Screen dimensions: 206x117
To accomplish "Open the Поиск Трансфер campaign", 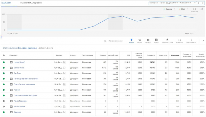I will (x=20, y=101).
